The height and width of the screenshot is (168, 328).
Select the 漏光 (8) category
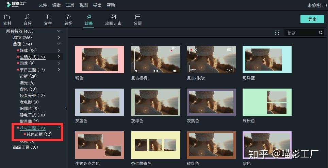(x=27, y=83)
